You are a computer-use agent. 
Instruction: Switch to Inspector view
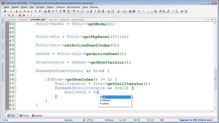coord(37,115)
